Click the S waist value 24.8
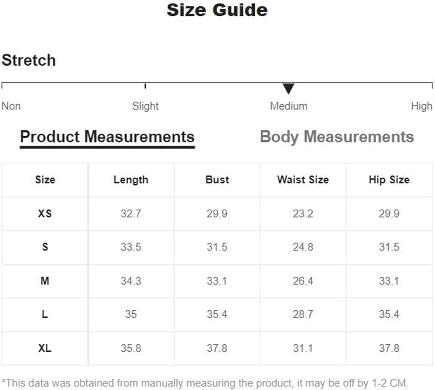Viewport: 435px width, 390px height. point(303,247)
